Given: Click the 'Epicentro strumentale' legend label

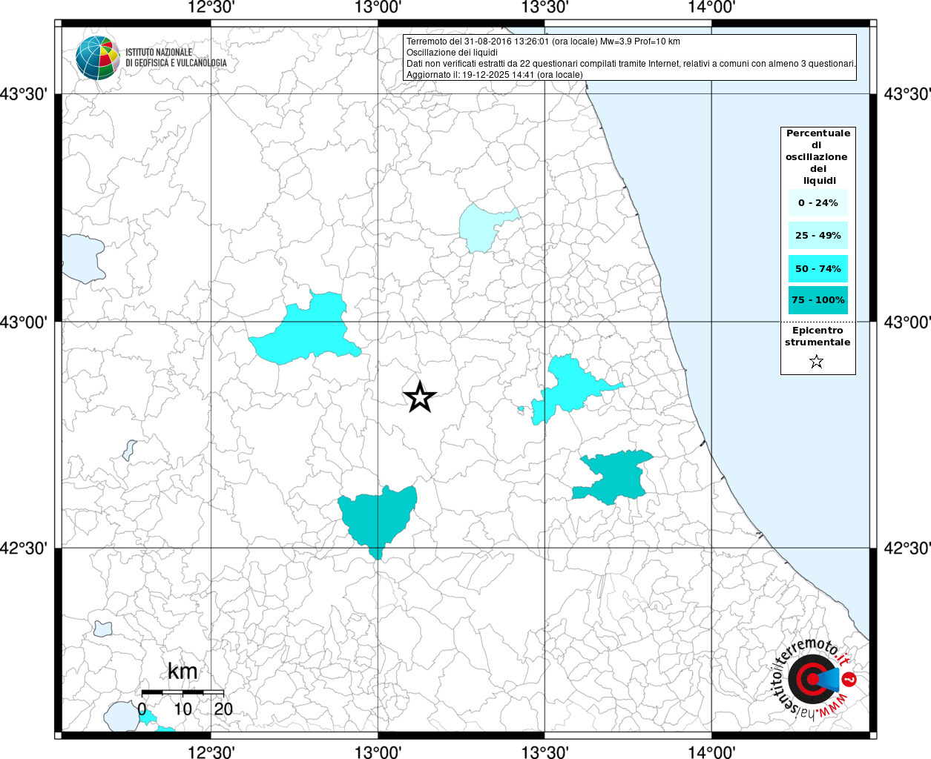Looking at the screenshot, I should pyautogui.click(x=817, y=337).
